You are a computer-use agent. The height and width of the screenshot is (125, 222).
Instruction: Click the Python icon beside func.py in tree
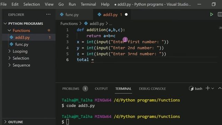pyautogui.click(x=11, y=44)
